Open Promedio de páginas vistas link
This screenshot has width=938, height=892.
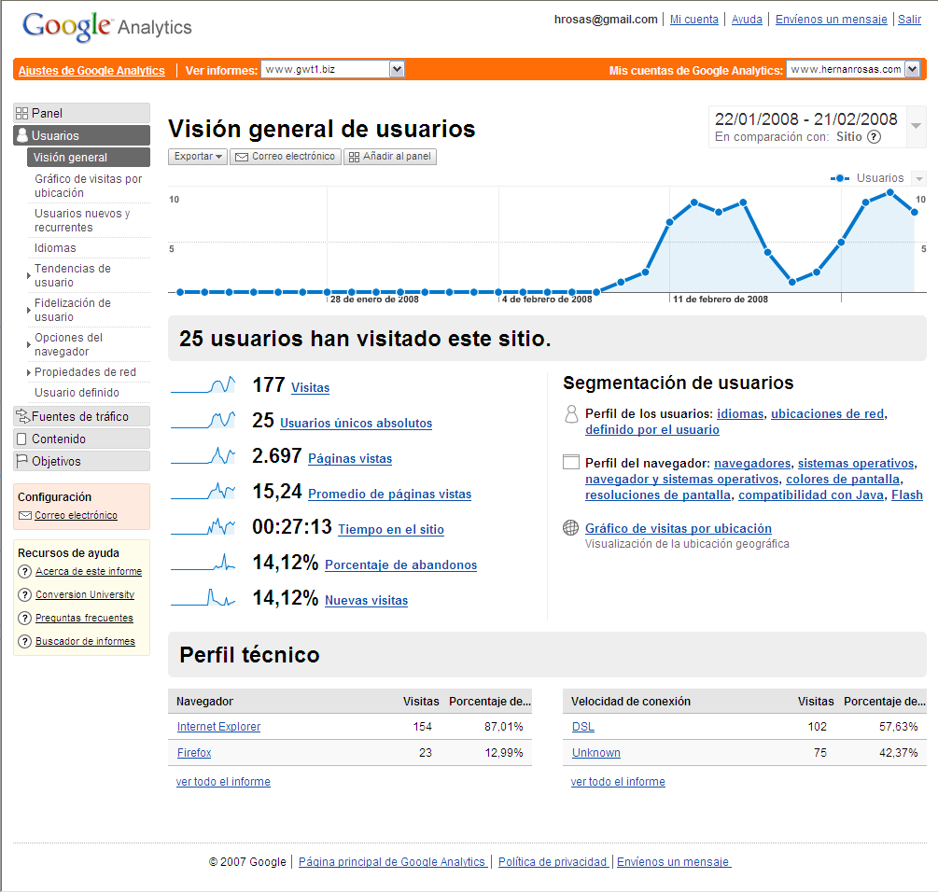pyautogui.click(x=389, y=494)
